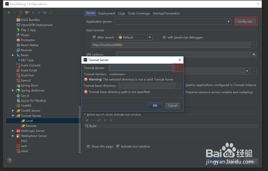The height and width of the screenshot is (171, 268).
Task: Collapse the Before launch section
Action: 85,115
